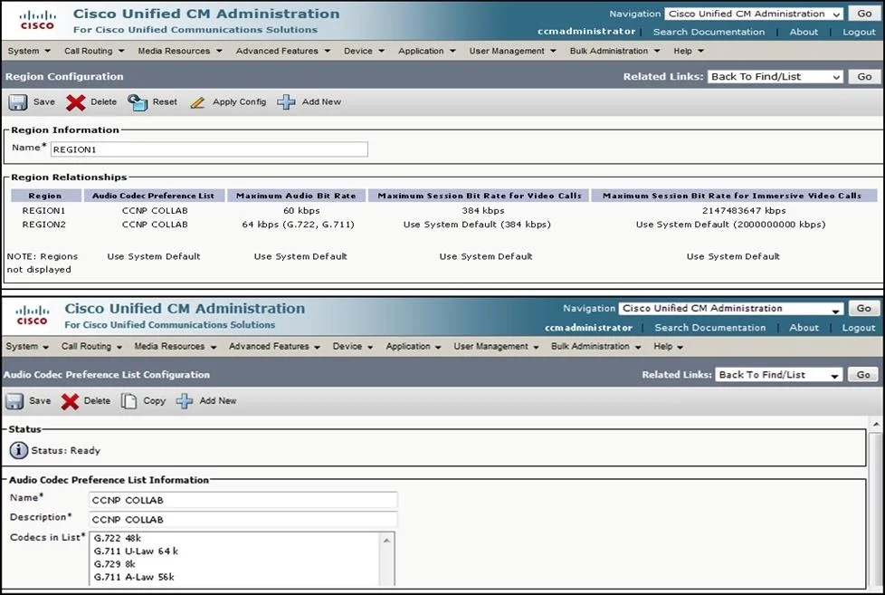Click the 'Audio Codec Preference List' column header
The height and width of the screenshot is (595, 885).
[x=154, y=196]
